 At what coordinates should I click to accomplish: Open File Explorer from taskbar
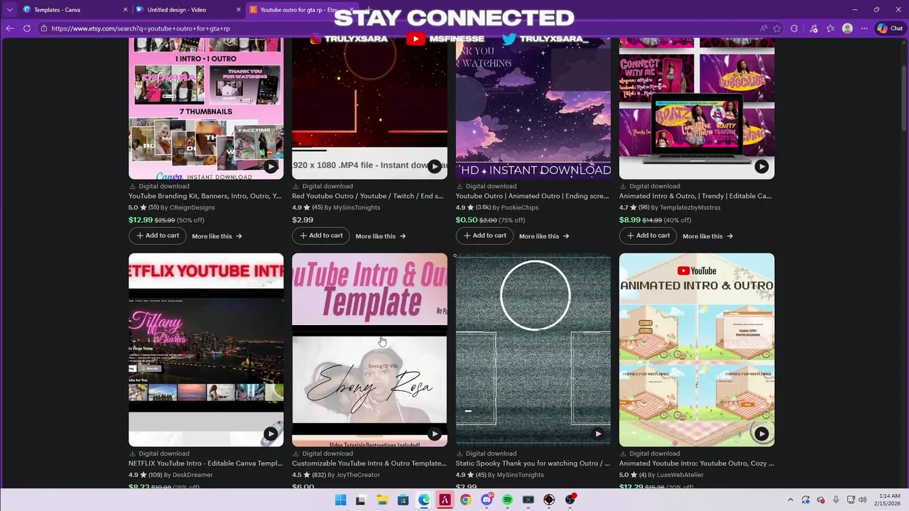[381, 500]
